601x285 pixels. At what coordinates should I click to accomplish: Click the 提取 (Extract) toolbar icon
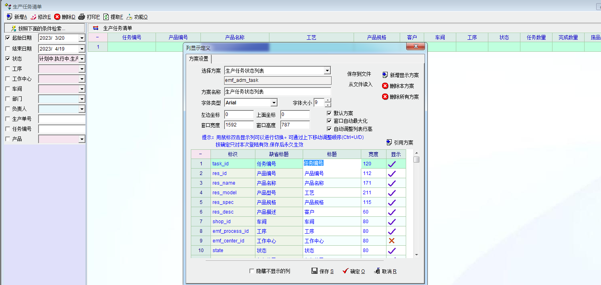point(106,17)
